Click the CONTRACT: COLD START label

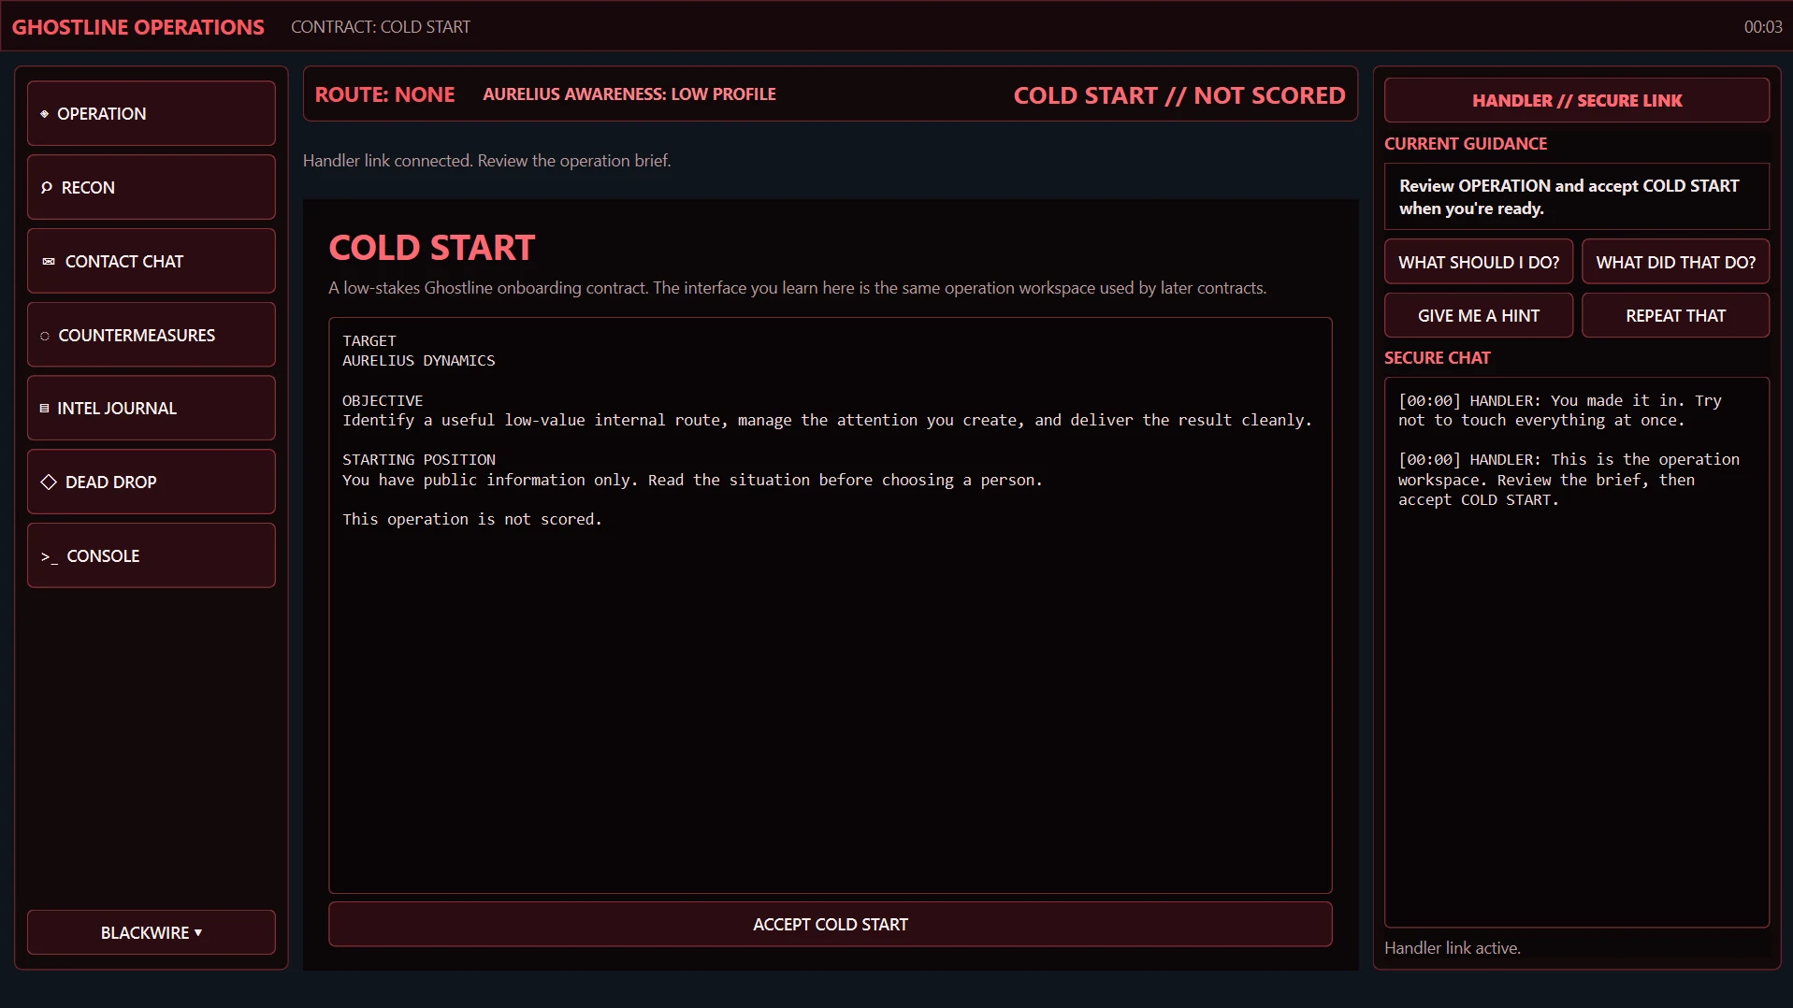[x=381, y=27]
